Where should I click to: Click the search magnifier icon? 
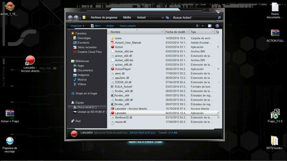click(219, 18)
